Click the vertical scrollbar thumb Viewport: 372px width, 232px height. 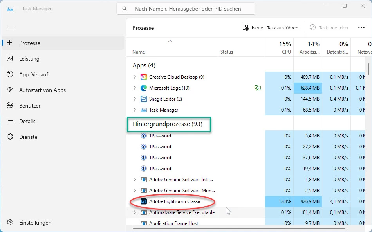click(368, 69)
